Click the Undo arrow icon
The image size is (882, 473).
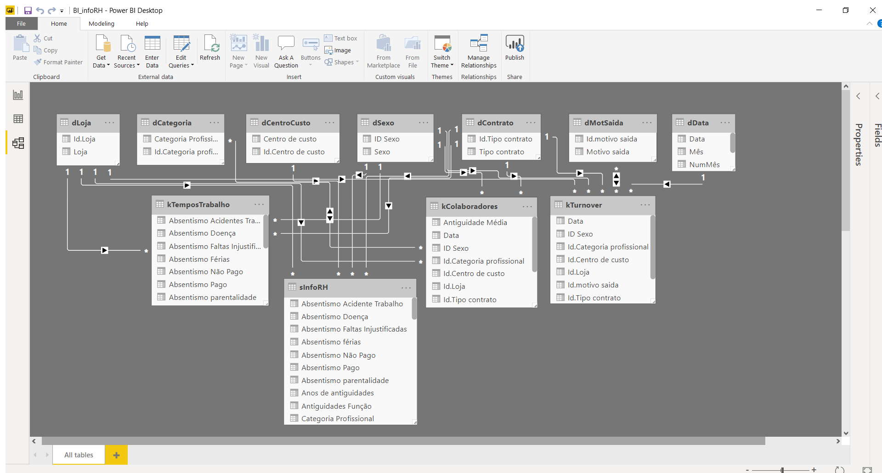click(x=40, y=11)
